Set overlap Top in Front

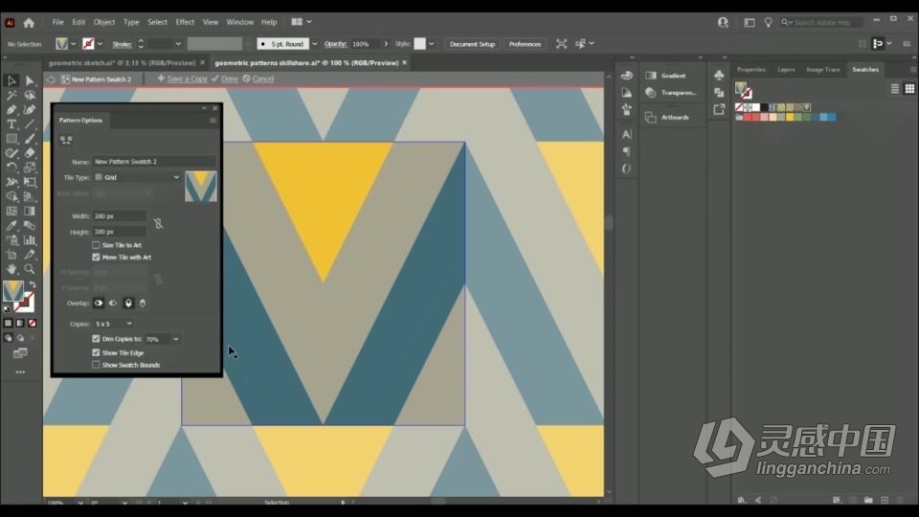tap(128, 303)
